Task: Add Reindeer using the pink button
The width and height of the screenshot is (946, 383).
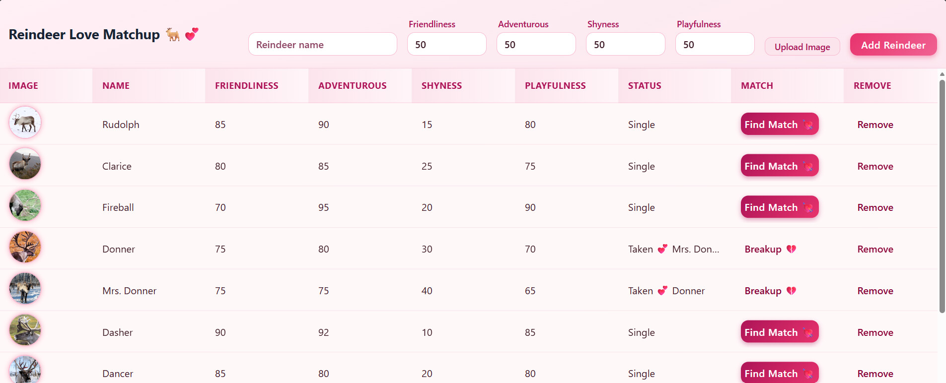Action: click(x=893, y=45)
